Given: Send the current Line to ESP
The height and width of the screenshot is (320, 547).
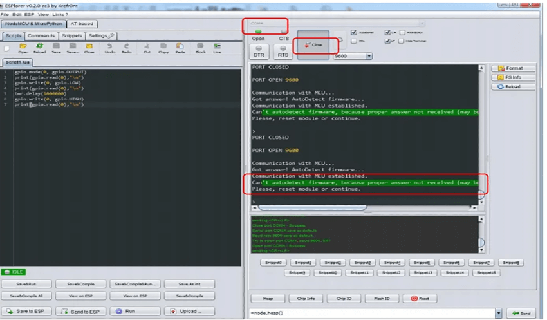Looking at the screenshot, I should (x=217, y=48).
